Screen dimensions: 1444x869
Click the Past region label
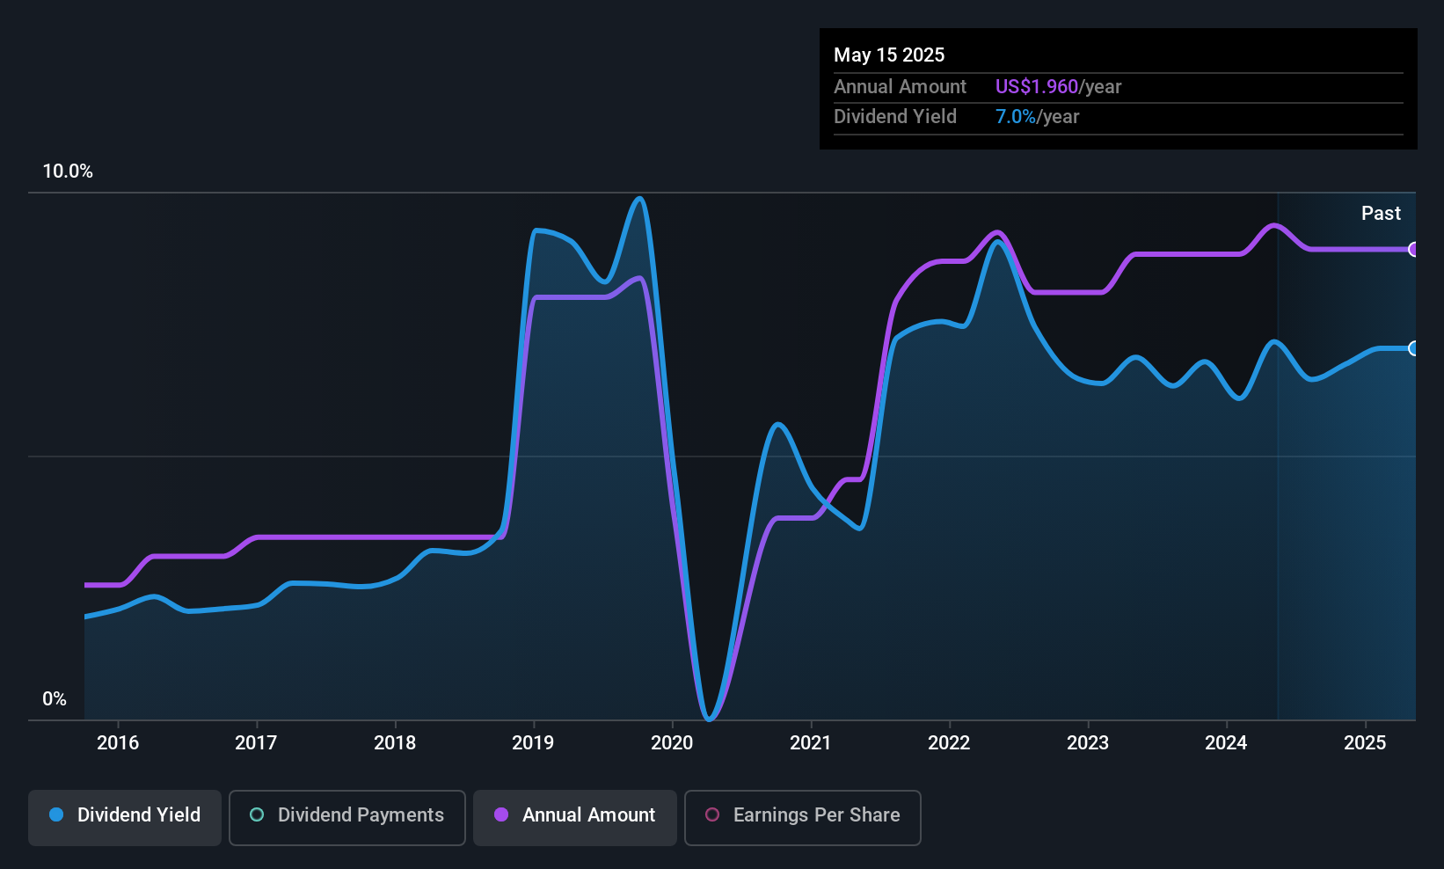coord(1381,214)
